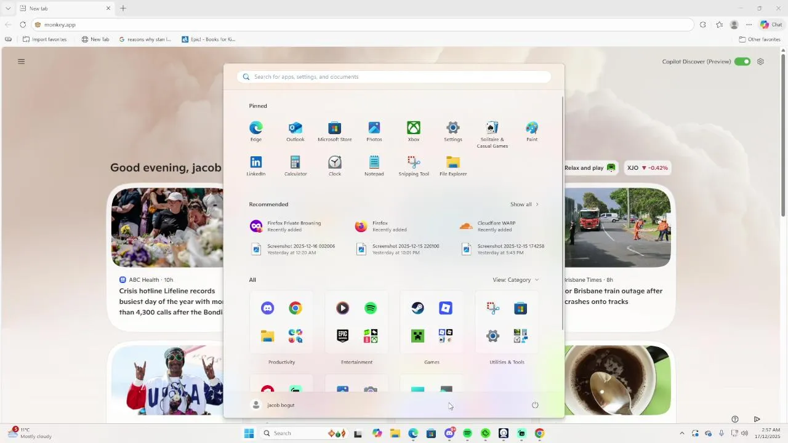Launch the pinned Snipping Tool

(414, 166)
